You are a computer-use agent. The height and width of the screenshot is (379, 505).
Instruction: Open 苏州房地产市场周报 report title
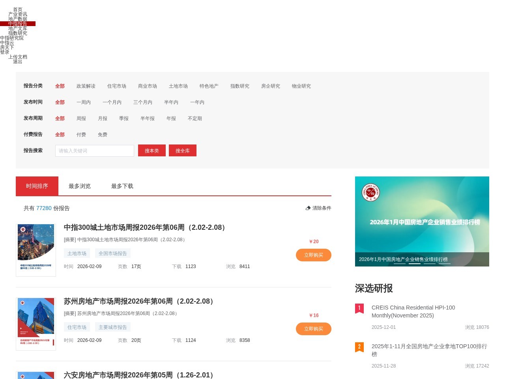(140, 301)
